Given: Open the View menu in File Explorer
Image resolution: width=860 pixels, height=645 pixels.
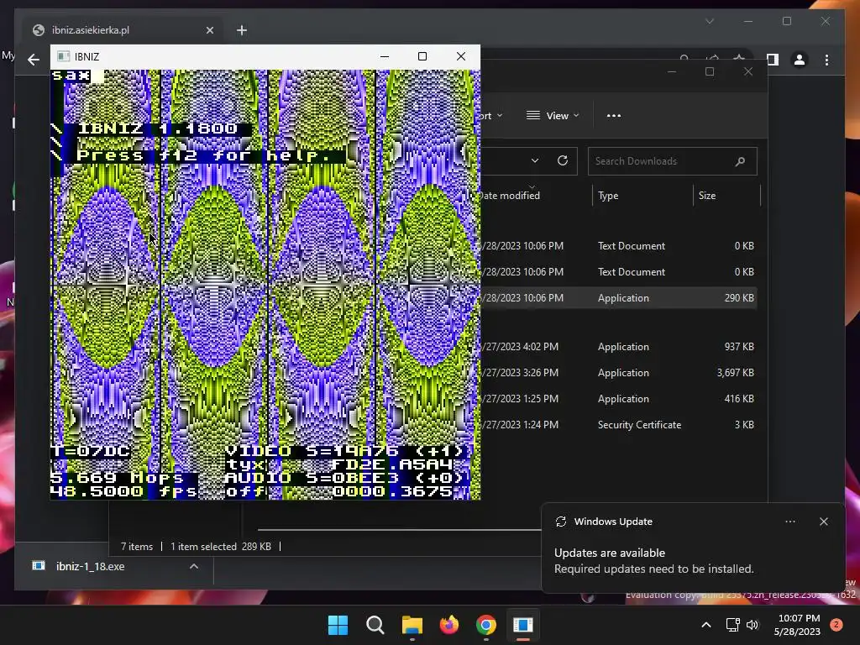Looking at the screenshot, I should [553, 116].
